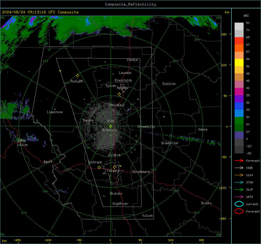Click the Innisfail city label
The width and height of the screenshot is (261, 244).
[117, 105]
